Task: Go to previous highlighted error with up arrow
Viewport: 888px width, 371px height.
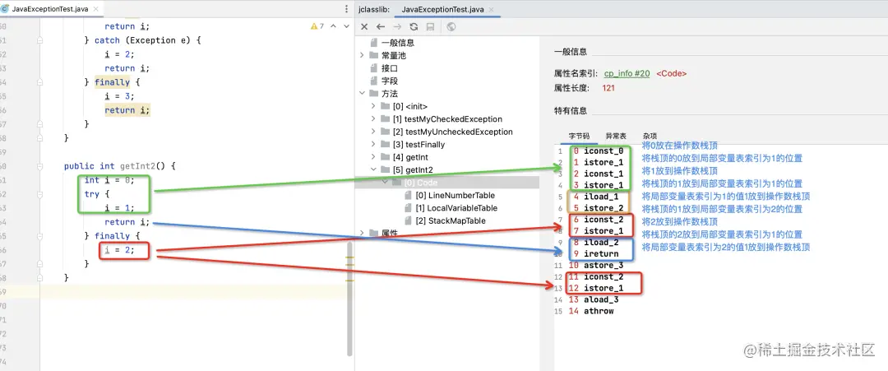Action: [x=333, y=26]
